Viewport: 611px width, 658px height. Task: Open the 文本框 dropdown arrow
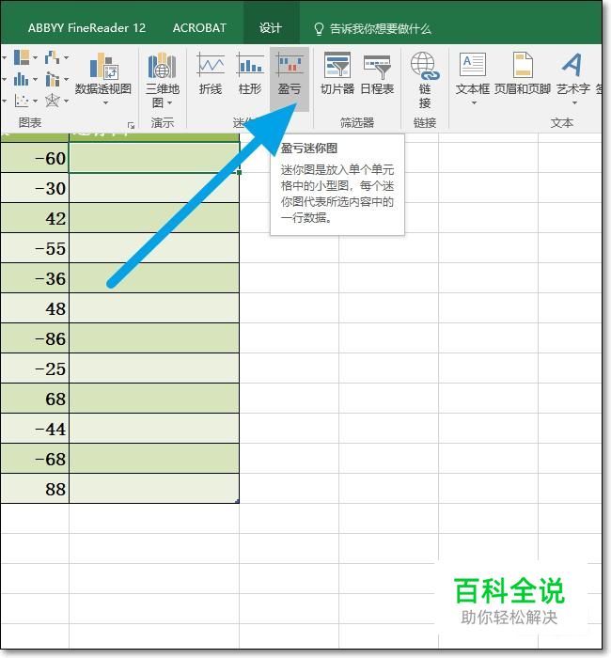coord(474,102)
